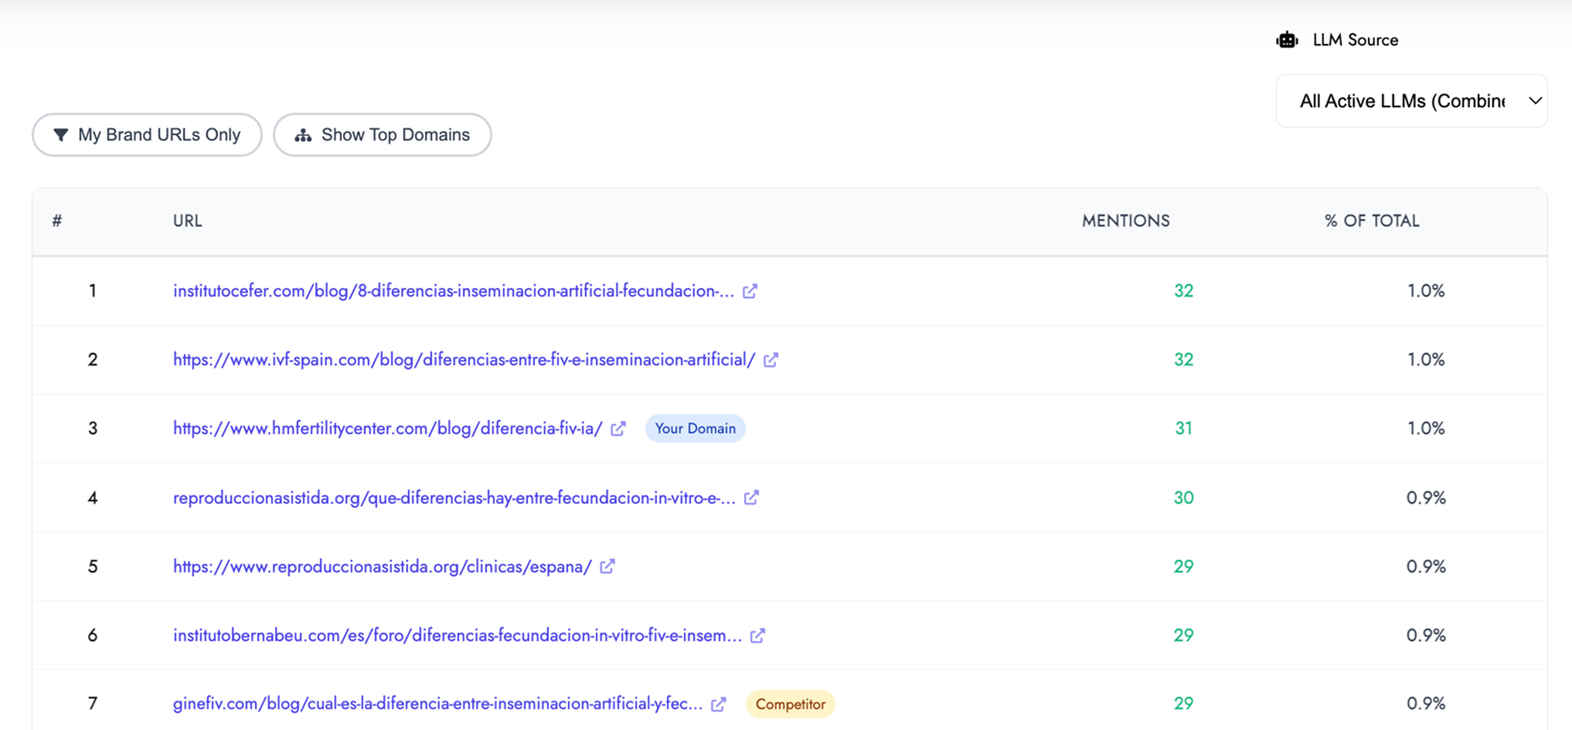Click mentions value 29 in ginefiv row
This screenshot has width=1572, height=730.
coord(1183,704)
